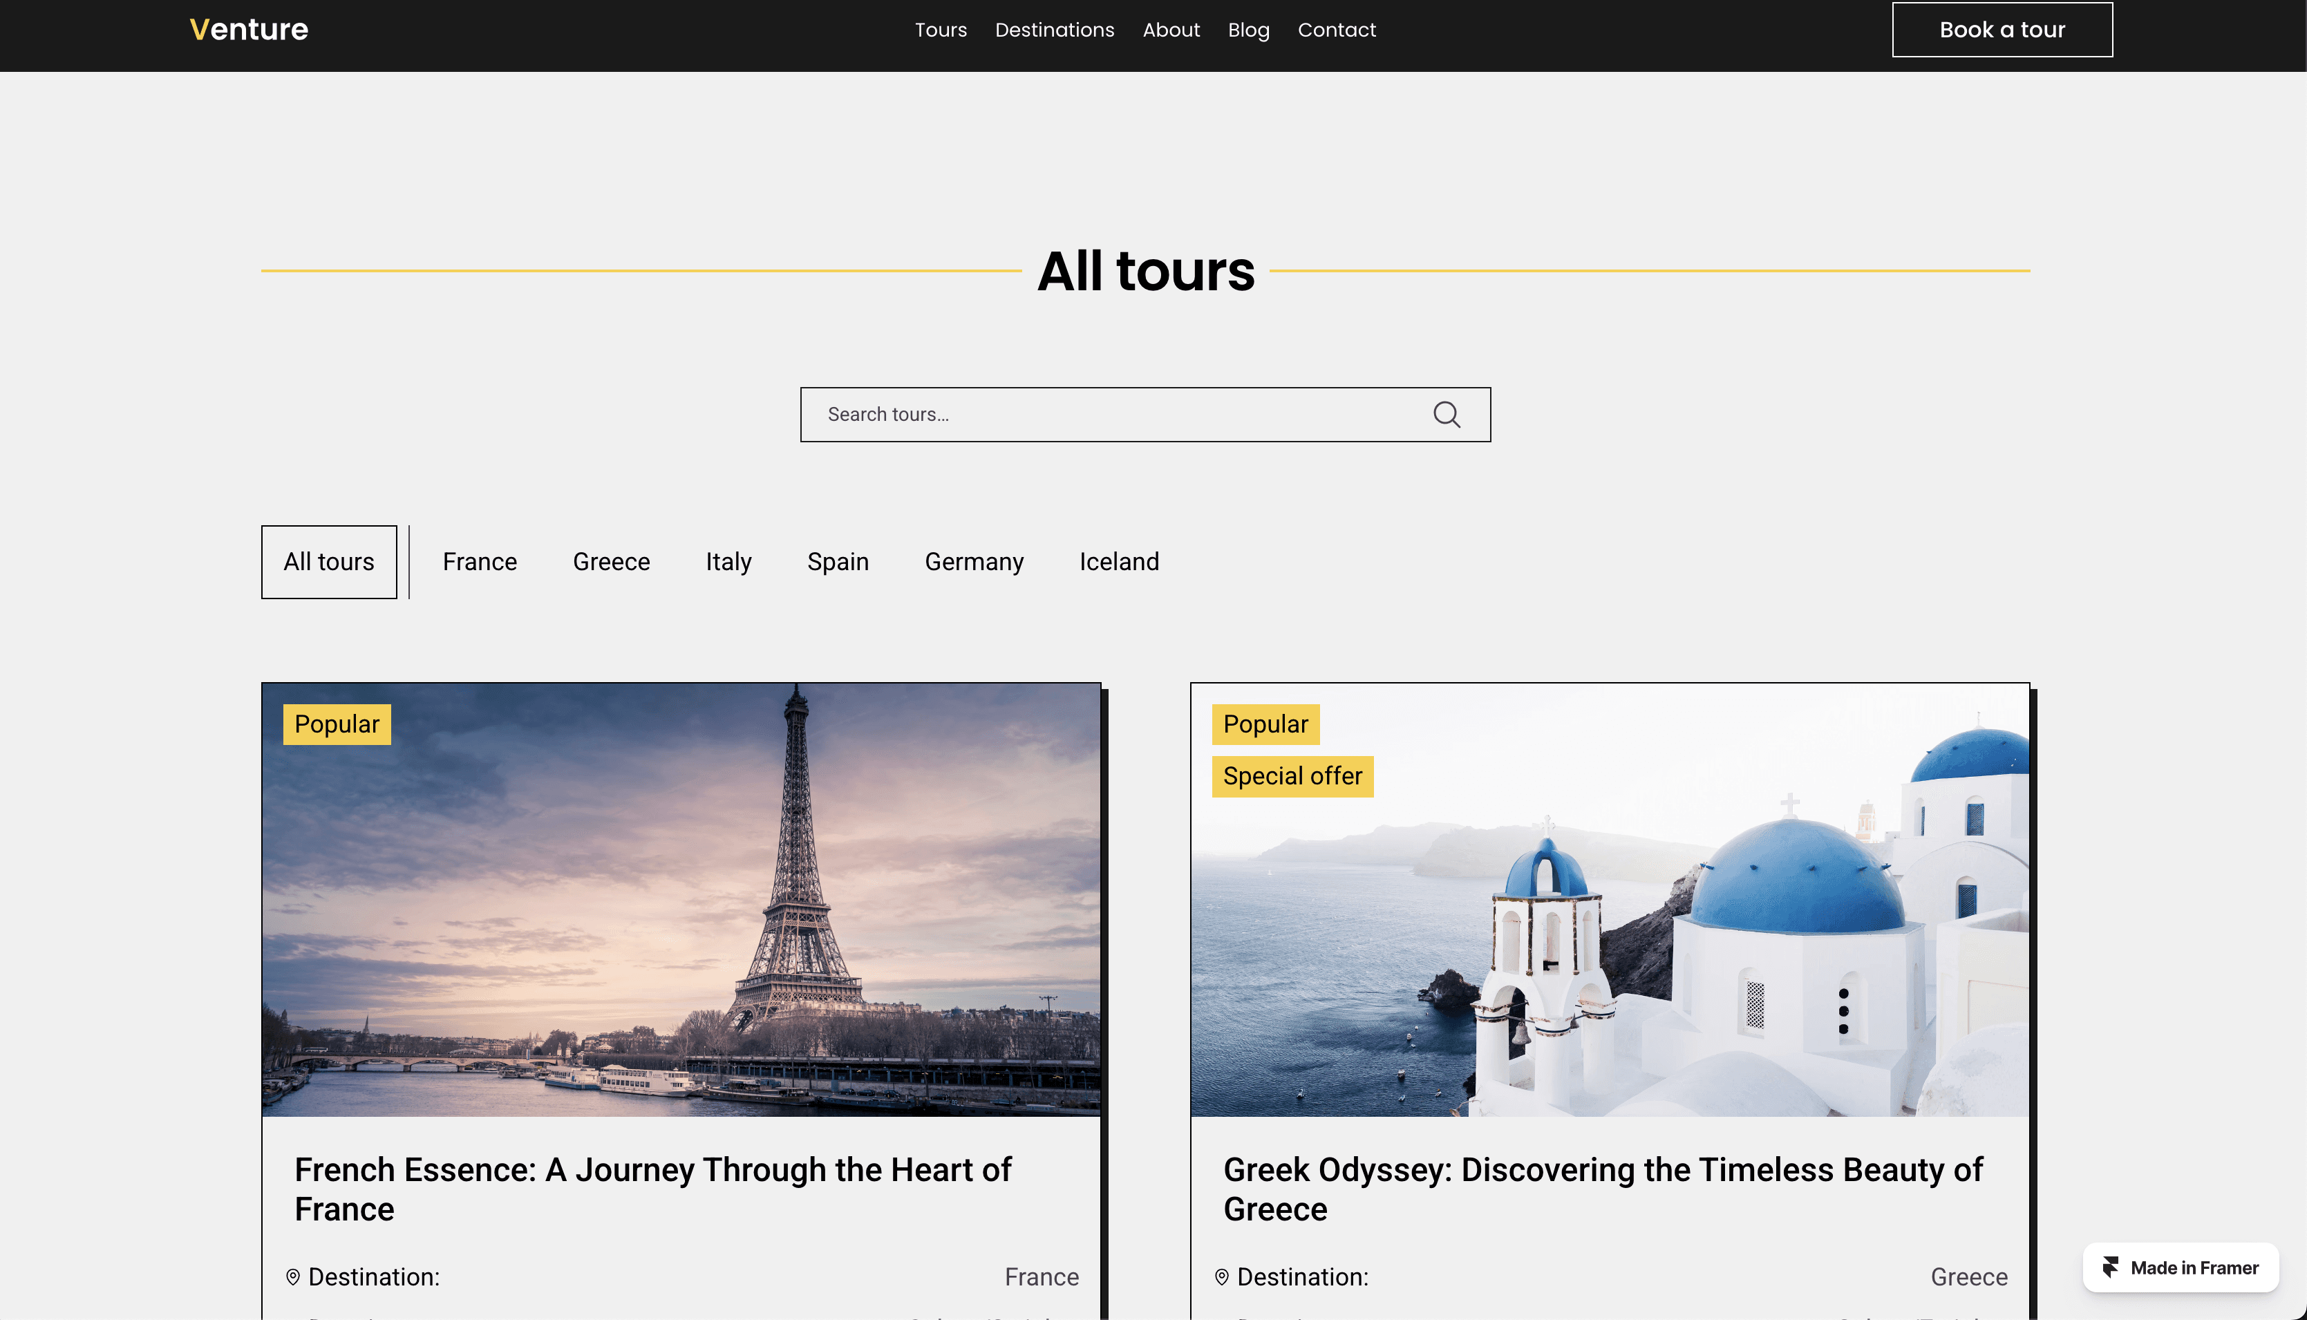The image size is (2307, 1320).
Task: Click the Venture logo
Action: click(248, 29)
